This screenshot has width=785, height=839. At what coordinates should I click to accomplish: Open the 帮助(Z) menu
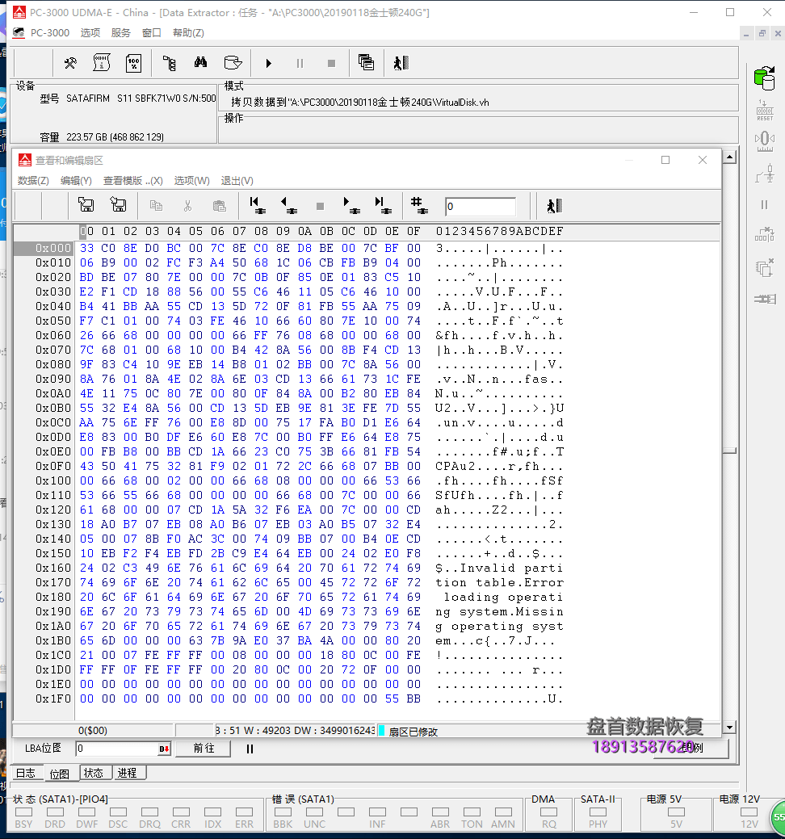[188, 32]
